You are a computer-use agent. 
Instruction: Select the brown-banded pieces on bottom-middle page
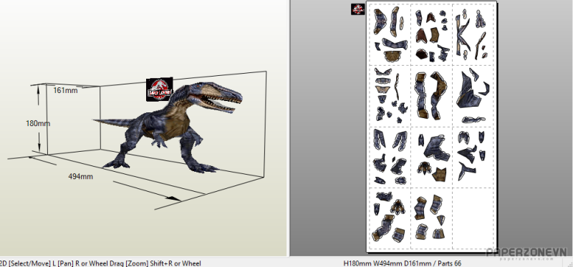[430, 217]
